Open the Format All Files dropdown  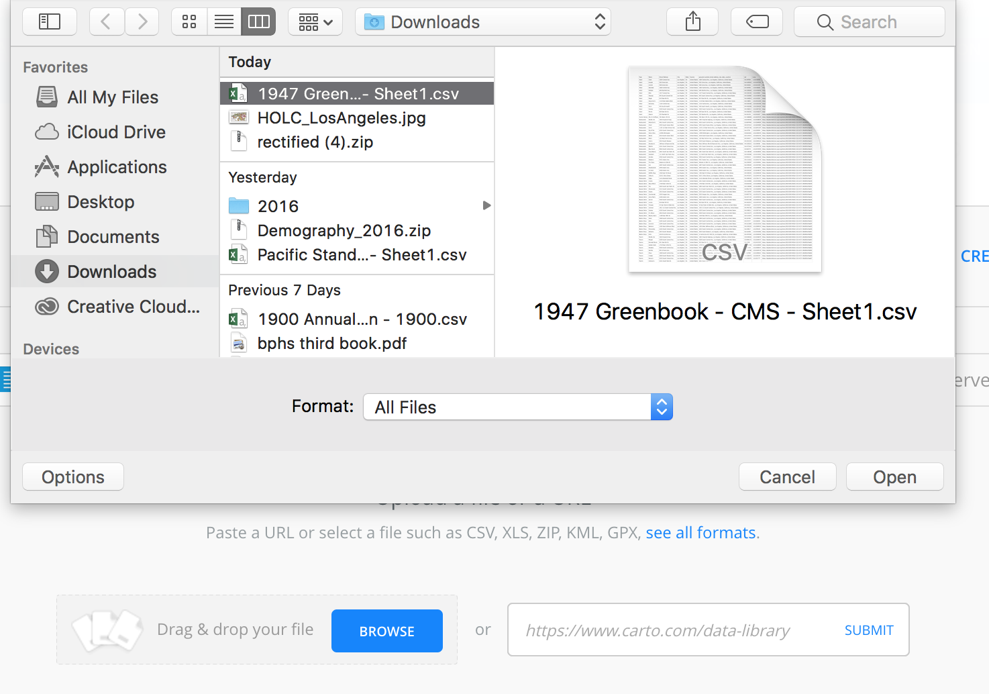point(517,407)
